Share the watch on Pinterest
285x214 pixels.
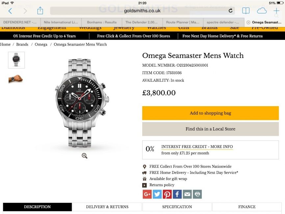tap(167, 194)
